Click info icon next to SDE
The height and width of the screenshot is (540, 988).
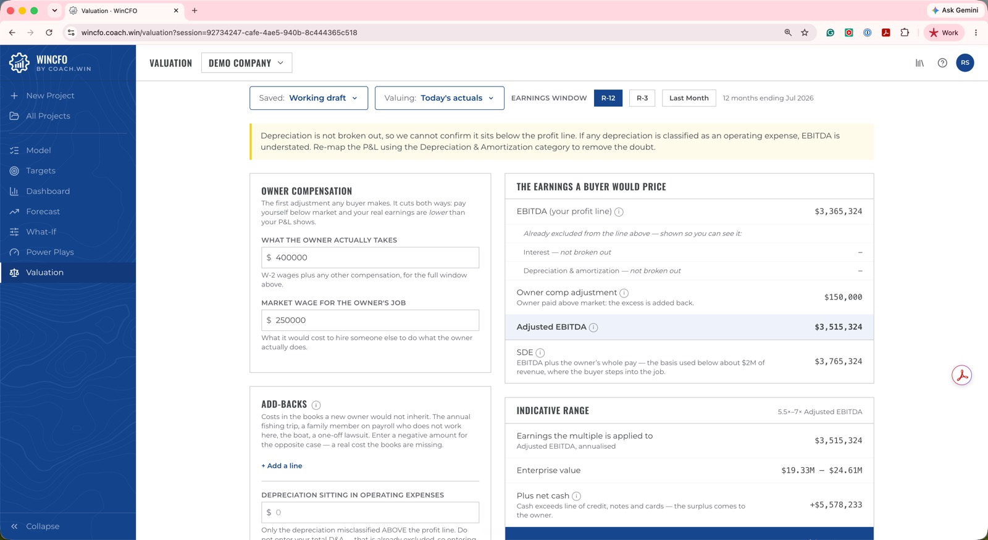(x=540, y=353)
